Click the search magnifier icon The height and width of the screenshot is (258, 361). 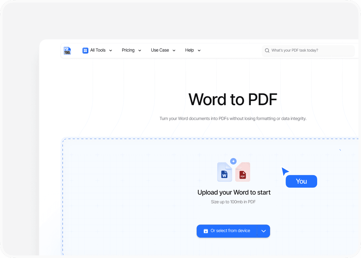(267, 50)
